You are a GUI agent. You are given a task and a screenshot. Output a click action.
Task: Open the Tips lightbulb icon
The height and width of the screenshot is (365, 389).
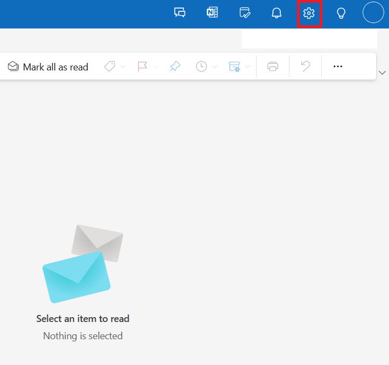pyautogui.click(x=341, y=13)
